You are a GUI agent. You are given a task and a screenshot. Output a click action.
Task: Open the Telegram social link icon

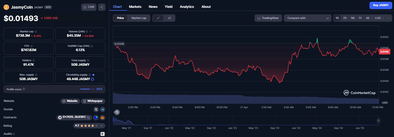tap(102, 109)
